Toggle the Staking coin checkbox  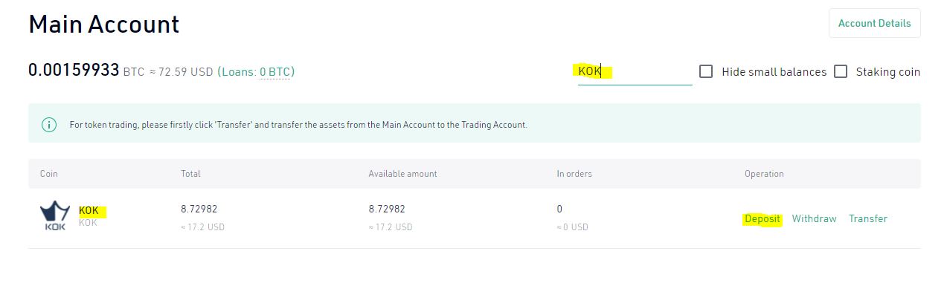[x=841, y=72]
